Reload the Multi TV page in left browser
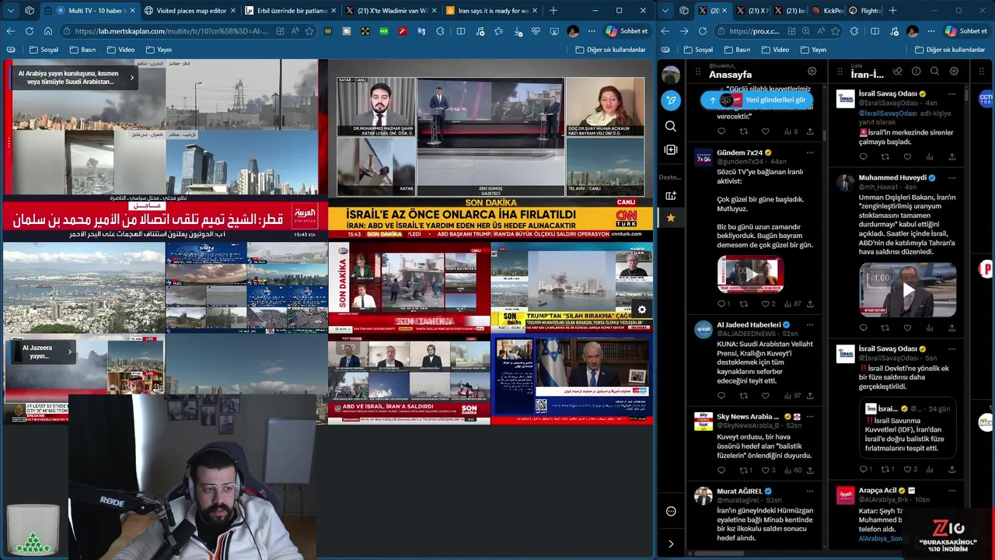 coord(29,31)
